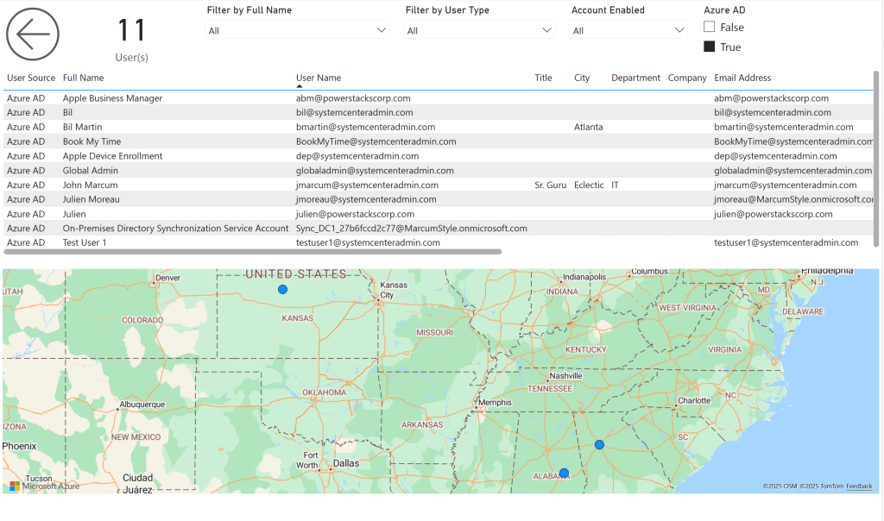Screen dimensions: 884x521
Task: Sort by the Email Address column header
Action: (x=742, y=78)
